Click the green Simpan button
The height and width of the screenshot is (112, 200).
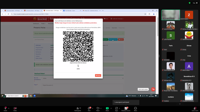click(x=105, y=40)
